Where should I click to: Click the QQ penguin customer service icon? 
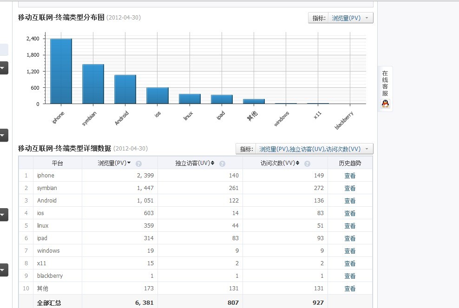[x=385, y=104]
